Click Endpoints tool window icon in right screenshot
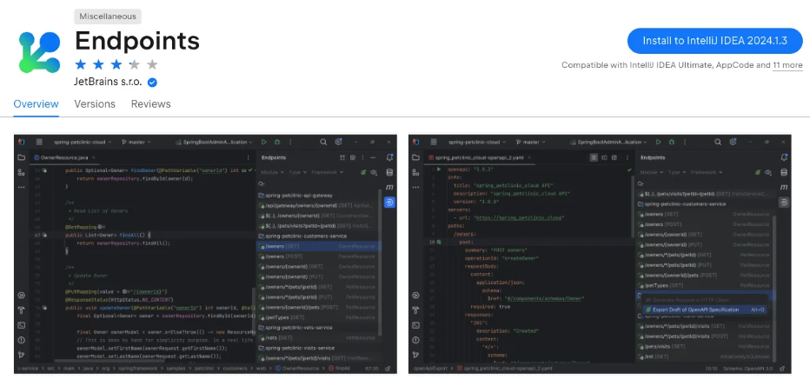The width and height of the screenshot is (810, 386). (784, 202)
